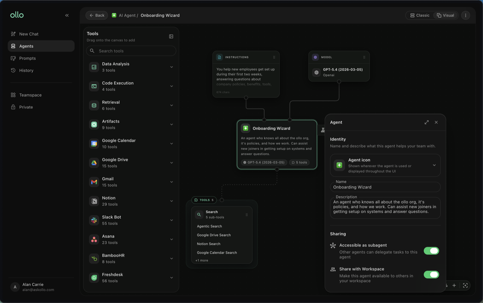The width and height of the screenshot is (483, 303).
Task: Click the Retrieval tool icon
Action: [x=94, y=105]
